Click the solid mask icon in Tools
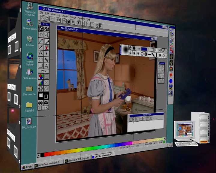This screenshot has height=173, width=216. pos(40,103)
